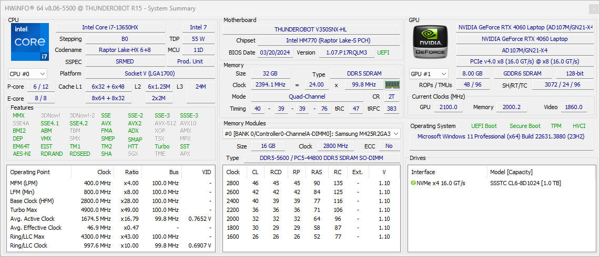The image size is (600, 257).
Task: Close the System Summary window
Action: 593,8
